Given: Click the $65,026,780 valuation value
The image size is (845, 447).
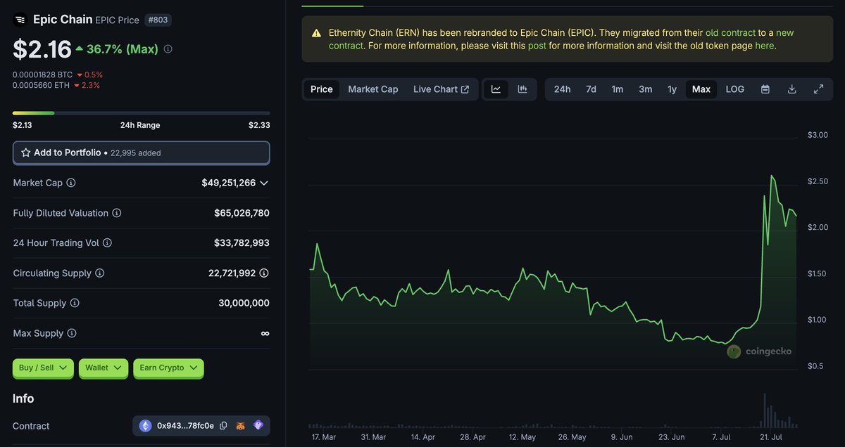Looking at the screenshot, I should point(242,213).
